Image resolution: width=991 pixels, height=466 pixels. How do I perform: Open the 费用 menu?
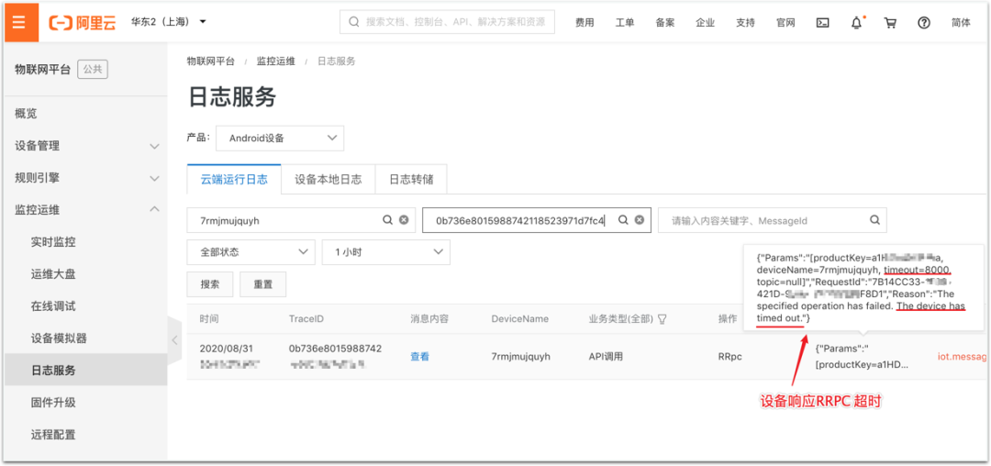point(585,23)
